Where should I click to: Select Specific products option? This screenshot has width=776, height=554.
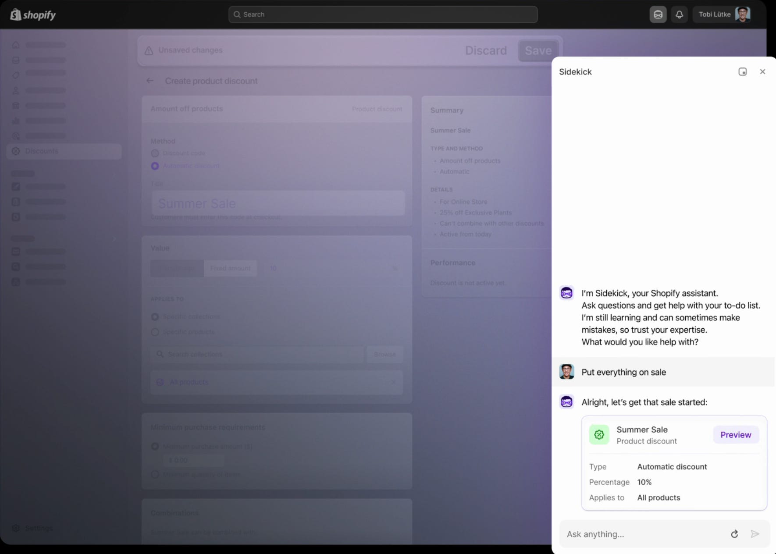(x=155, y=332)
